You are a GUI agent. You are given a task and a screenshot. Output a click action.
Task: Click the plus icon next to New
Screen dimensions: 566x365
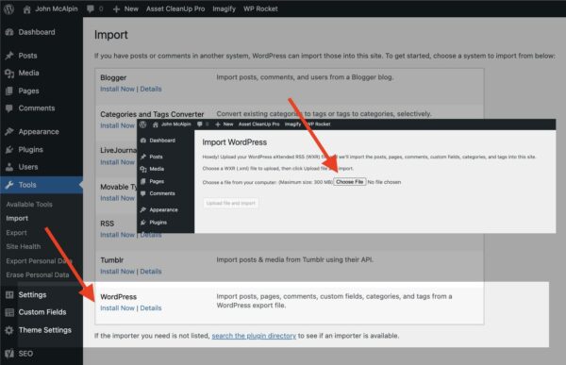click(x=116, y=9)
